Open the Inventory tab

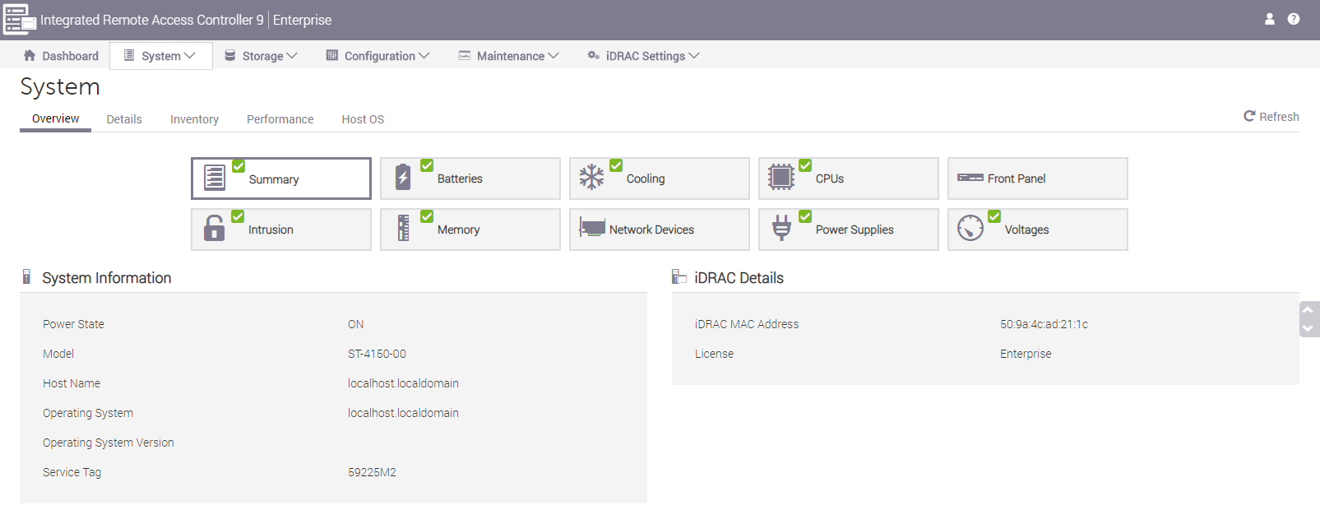tap(194, 119)
